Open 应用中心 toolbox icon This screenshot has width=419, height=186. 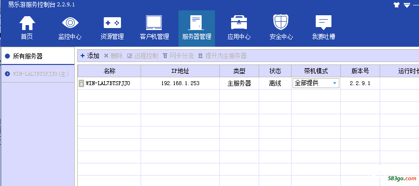(x=239, y=23)
